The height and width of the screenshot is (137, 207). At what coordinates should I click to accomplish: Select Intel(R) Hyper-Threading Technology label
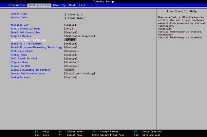point(36,47)
